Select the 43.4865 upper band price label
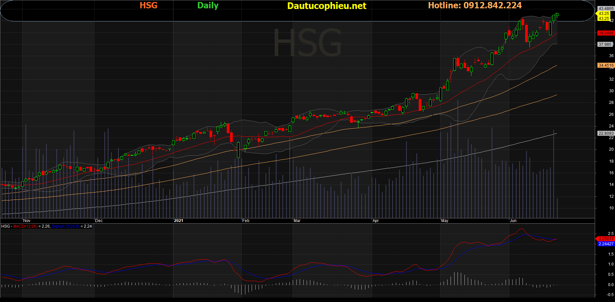 tap(606, 9)
